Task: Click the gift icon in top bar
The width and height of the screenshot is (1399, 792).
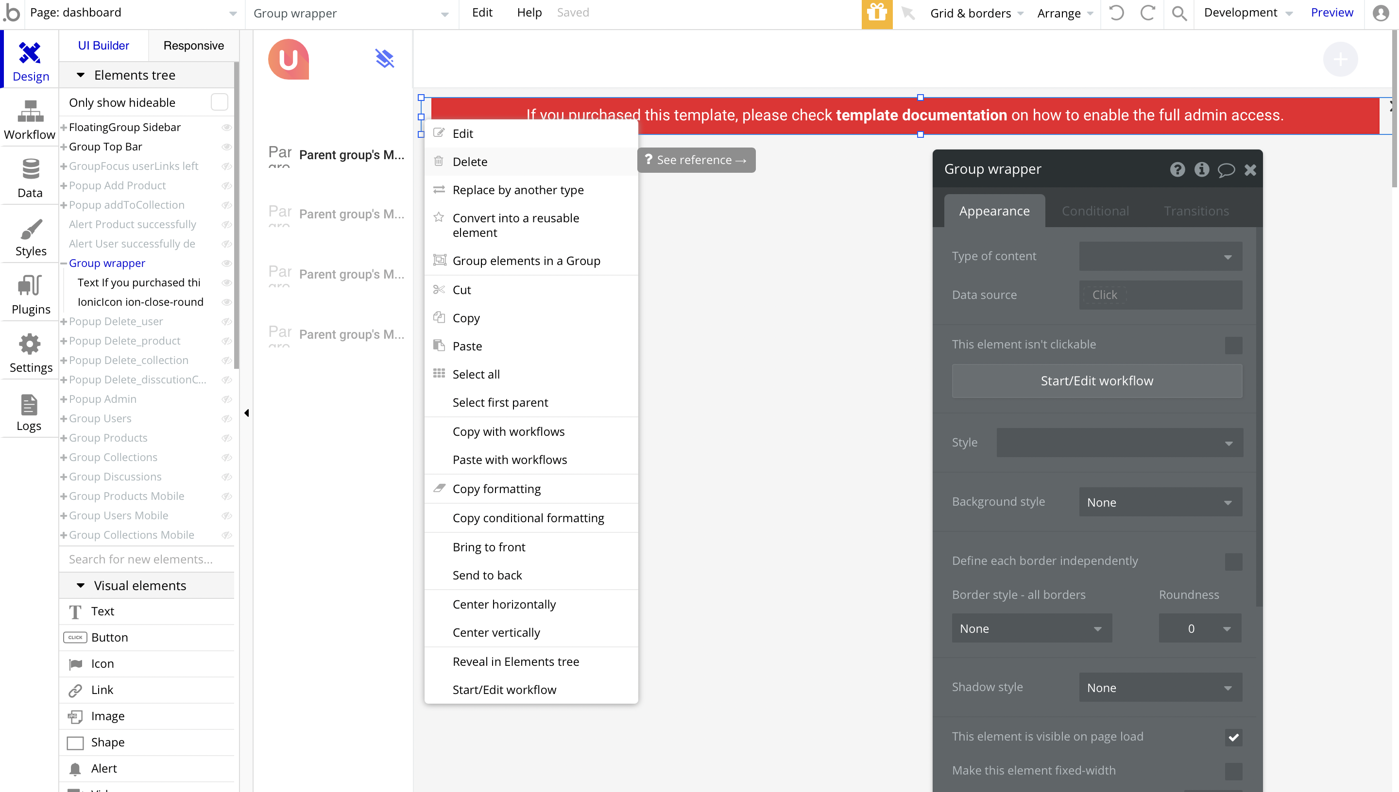Action: pos(876,13)
